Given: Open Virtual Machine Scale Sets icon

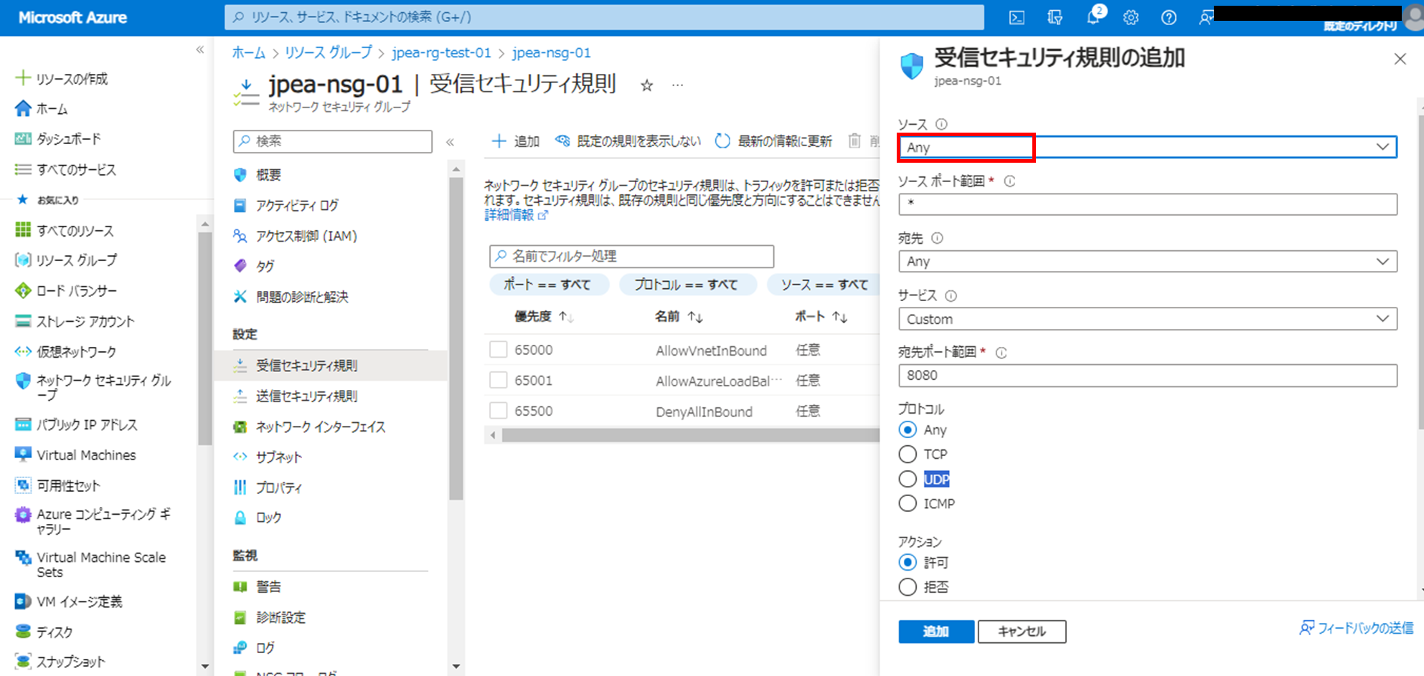Looking at the screenshot, I should pos(23,557).
